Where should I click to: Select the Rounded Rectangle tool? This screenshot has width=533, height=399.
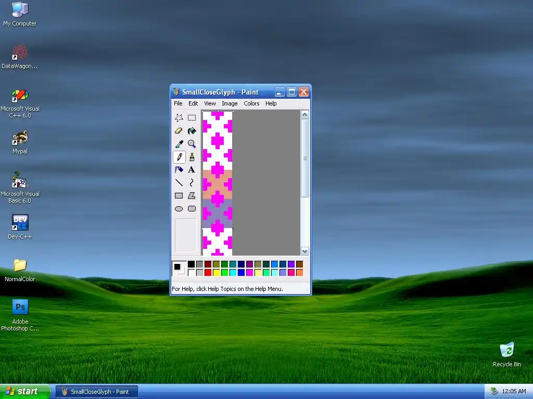point(192,208)
